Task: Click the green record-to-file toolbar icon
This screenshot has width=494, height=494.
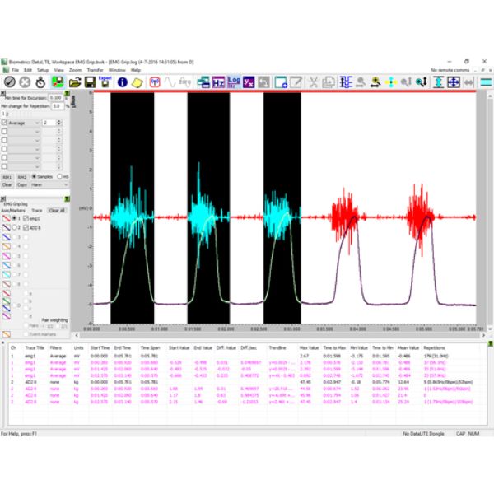Action: click(x=58, y=82)
